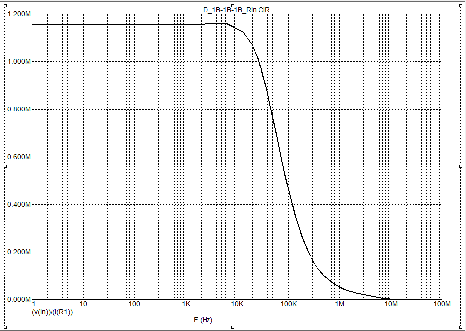Select the right-middle selection handle of the plot
Image resolution: width=466 pixels, height=331 pixels.
(x=461, y=166)
